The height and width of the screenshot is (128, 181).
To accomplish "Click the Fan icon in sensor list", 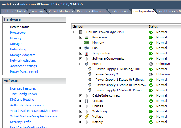I will pyautogui.click(x=87, y=48).
